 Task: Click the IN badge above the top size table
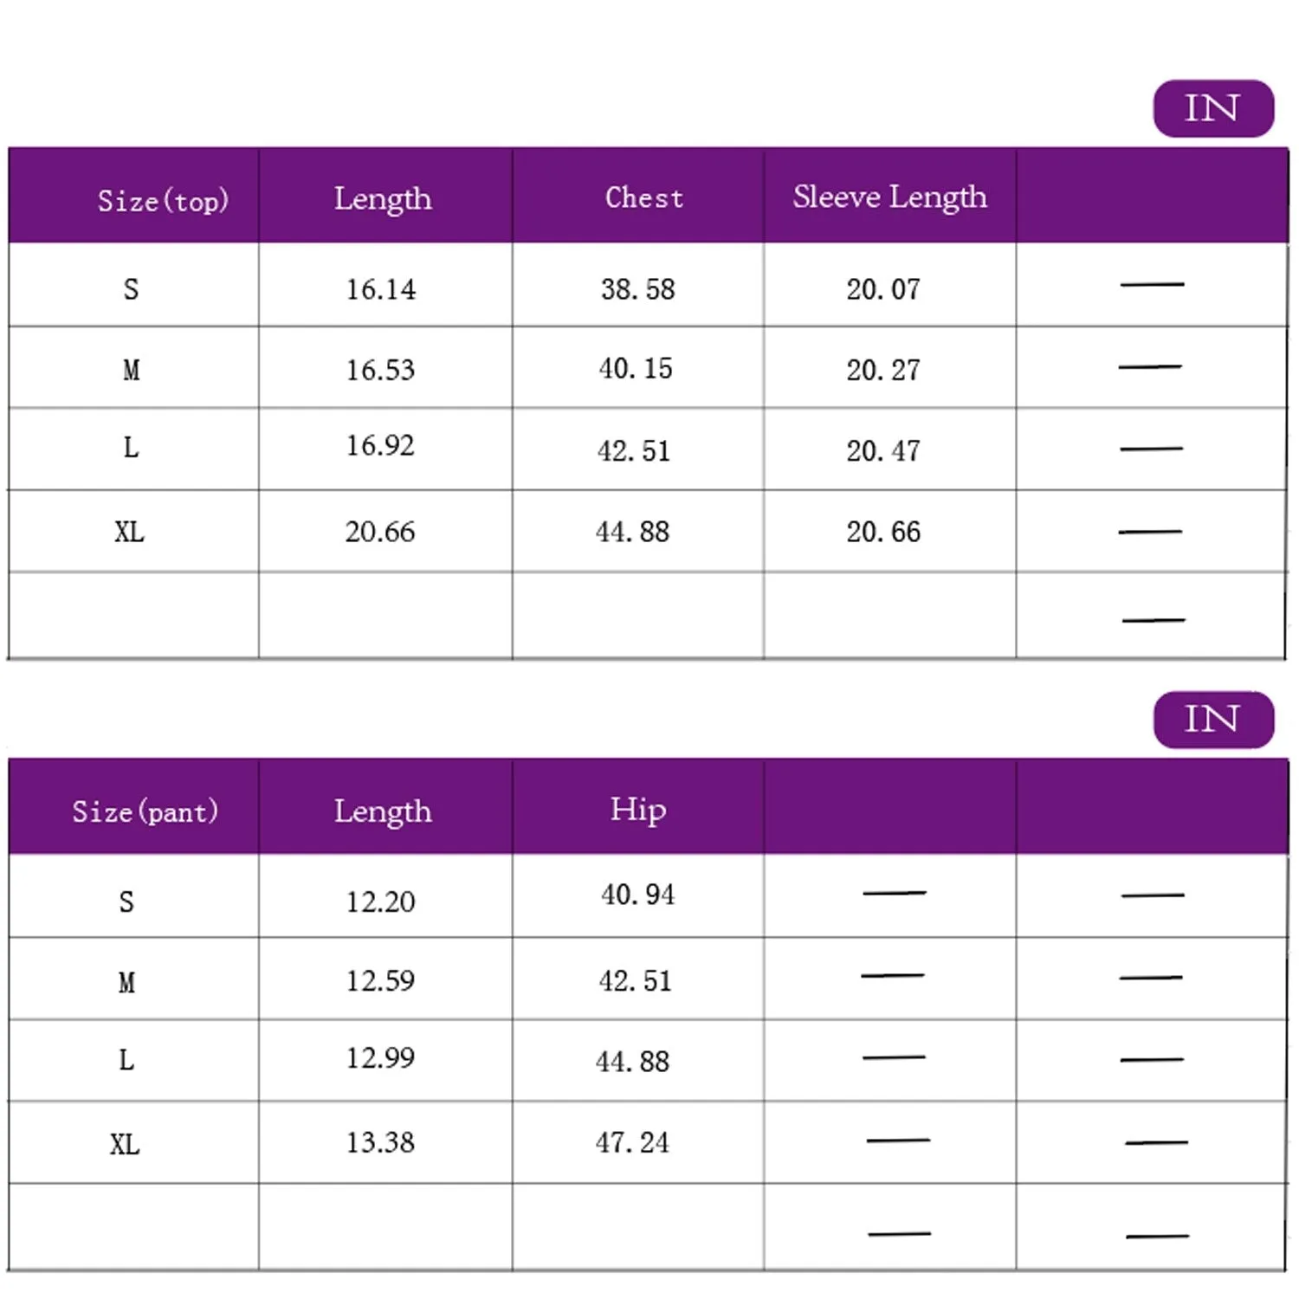(1212, 109)
